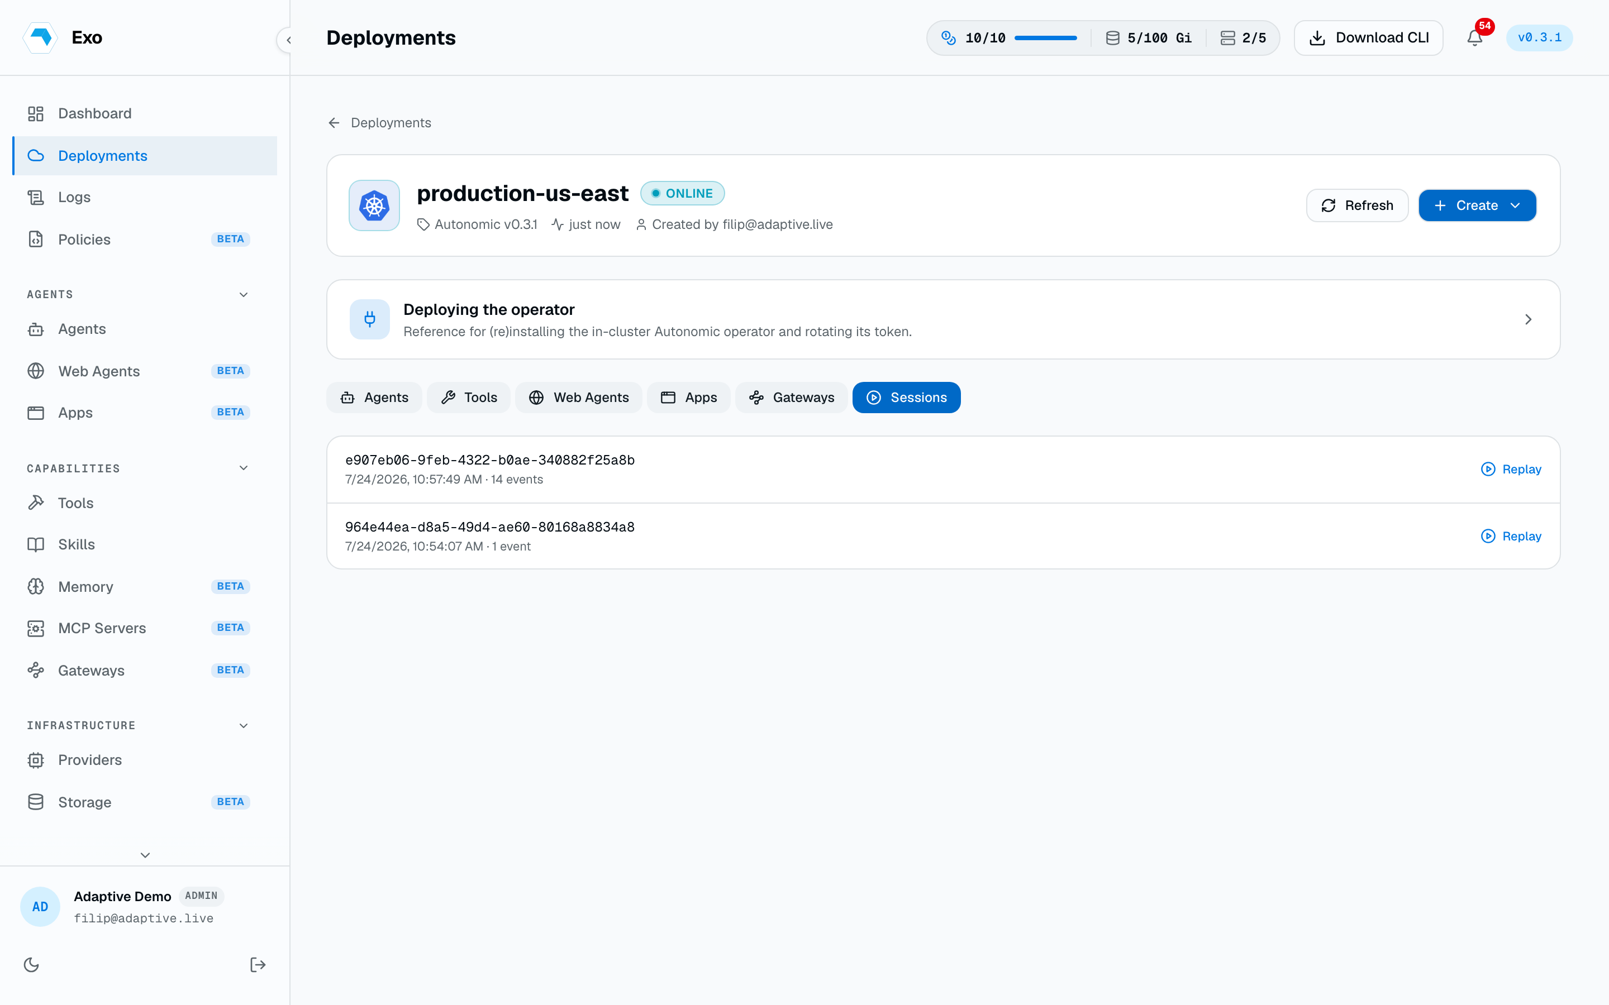Click the logout icon
The width and height of the screenshot is (1609, 1005).
click(258, 964)
